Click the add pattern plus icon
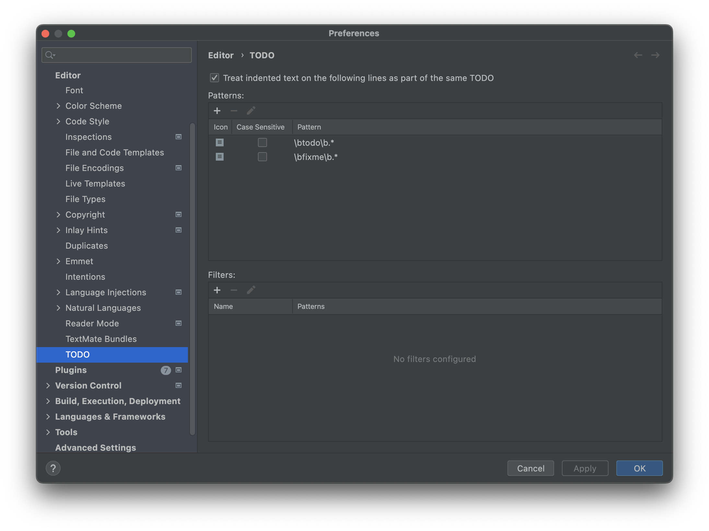This screenshot has height=531, width=709. click(x=217, y=111)
